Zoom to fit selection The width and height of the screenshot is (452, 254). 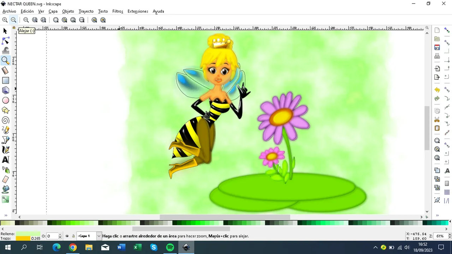[x=56, y=20]
